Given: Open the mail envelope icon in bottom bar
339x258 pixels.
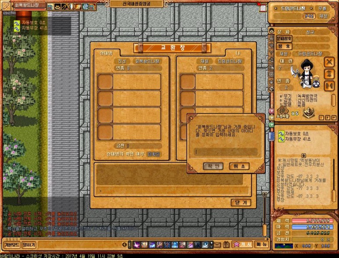Looking at the screenshot, I should [x=218, y=244].
